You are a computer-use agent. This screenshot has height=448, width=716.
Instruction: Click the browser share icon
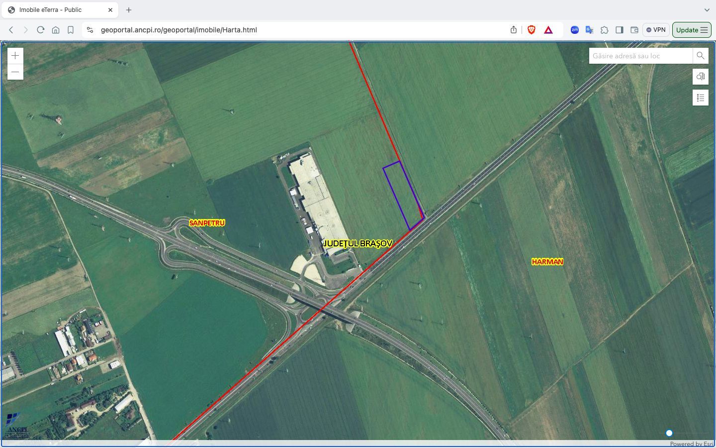[513, 30]
